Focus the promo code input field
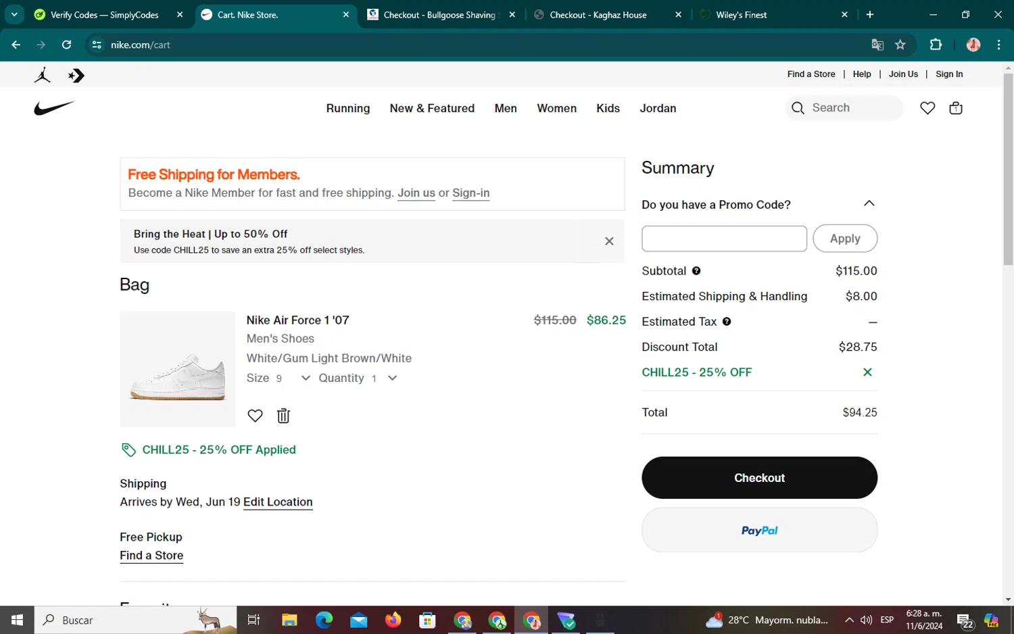The width and height of the screenshot is (1014, 634). (x=724, y=239)
